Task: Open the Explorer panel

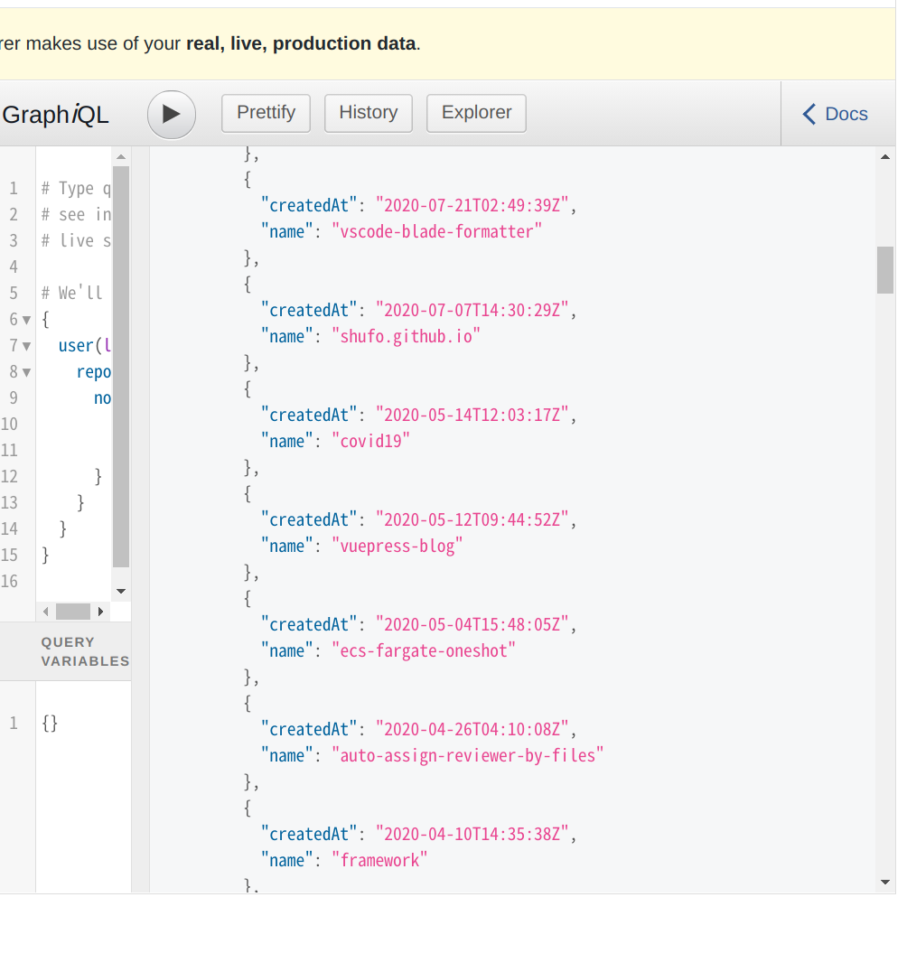Action: pyautogui.click(x=476, y=113)
